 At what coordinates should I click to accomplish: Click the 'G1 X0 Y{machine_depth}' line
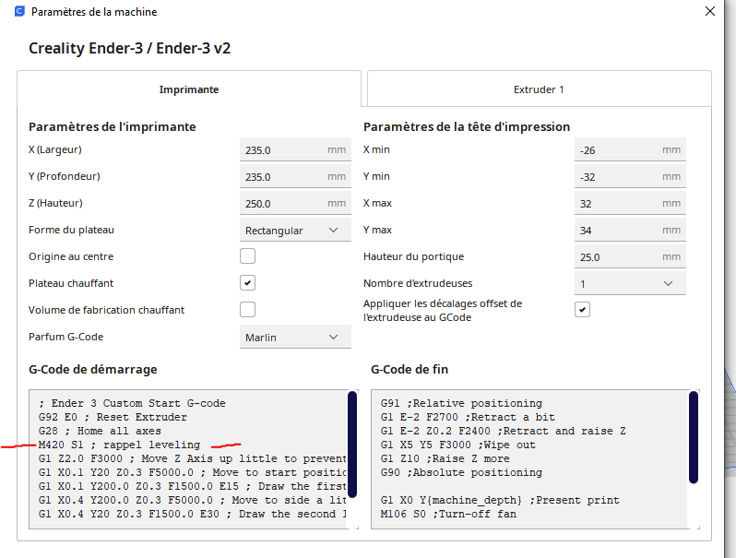click(x=500, y=500)
